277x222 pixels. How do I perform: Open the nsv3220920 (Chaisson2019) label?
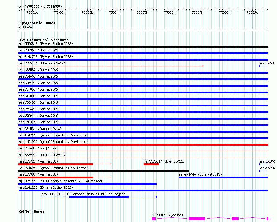click(42, 155)
